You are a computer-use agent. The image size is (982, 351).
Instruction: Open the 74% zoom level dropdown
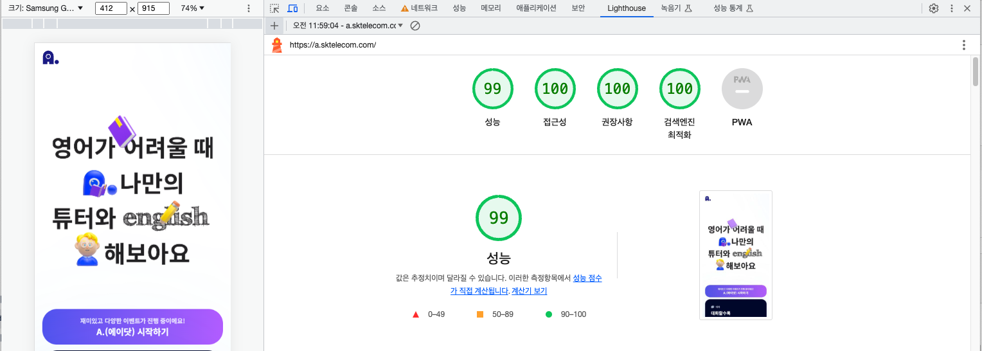(x=193, y=8)
